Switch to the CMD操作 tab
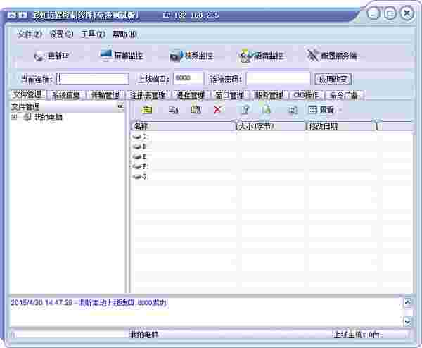 307,95
